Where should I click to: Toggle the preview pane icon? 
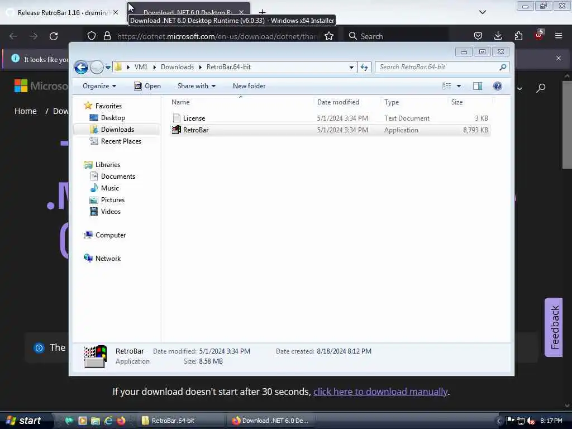pos(478,86)
